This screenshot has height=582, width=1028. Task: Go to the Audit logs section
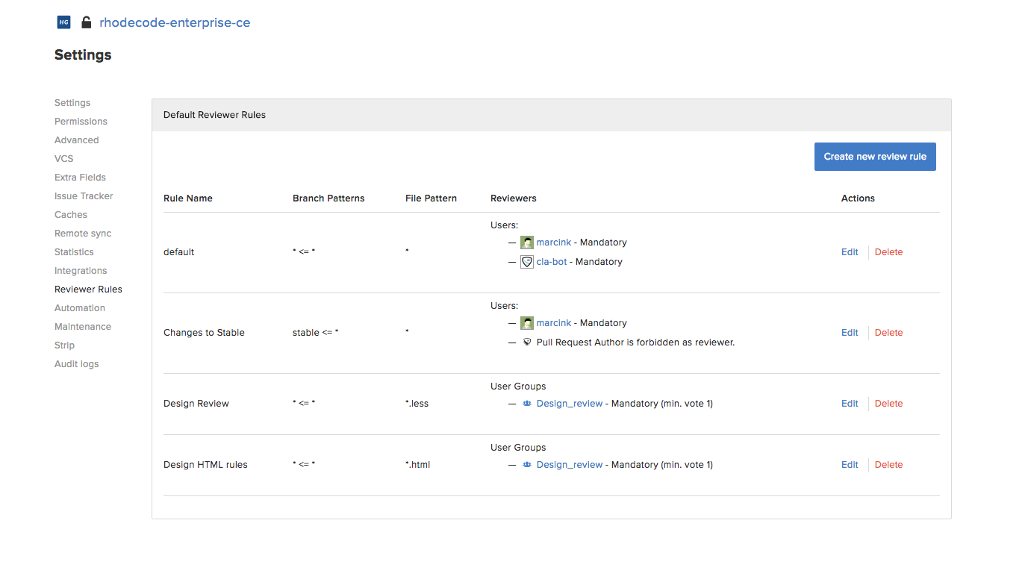(76, 364)
